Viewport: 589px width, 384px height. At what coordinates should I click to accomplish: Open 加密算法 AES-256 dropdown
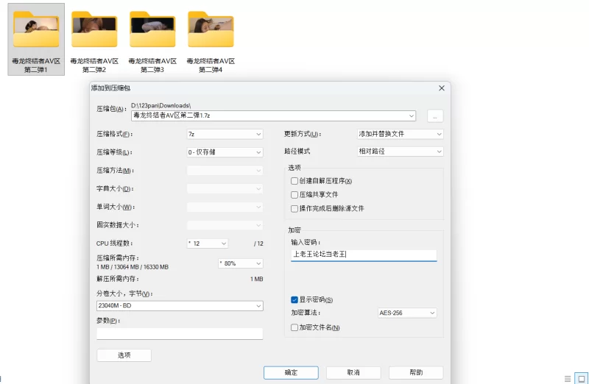tap(407, 313)
